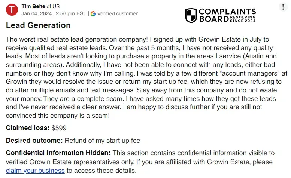Click the "Confidential Information Hidden:" heading
Screen dimensions: 291x178
coord(58,153)
